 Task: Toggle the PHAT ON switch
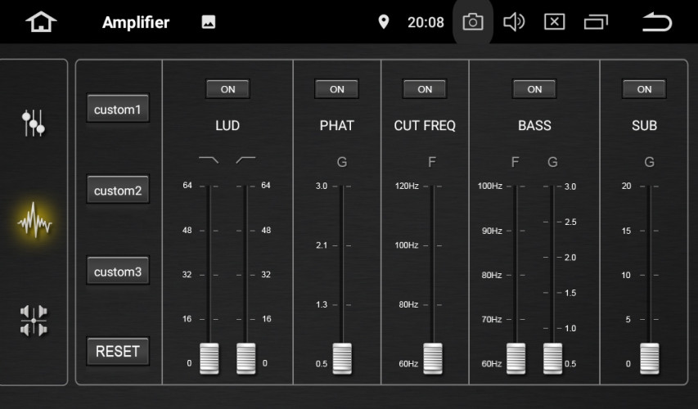coord(337,89)
